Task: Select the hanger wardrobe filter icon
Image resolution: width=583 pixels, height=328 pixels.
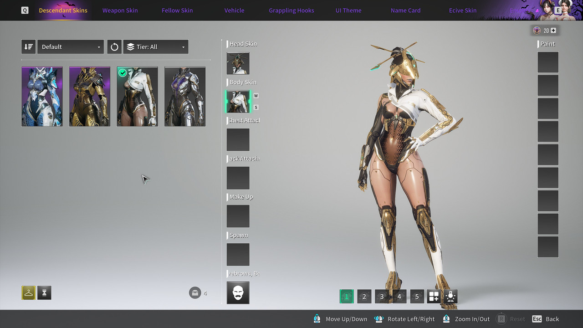Action: click(x=28, y=293)
